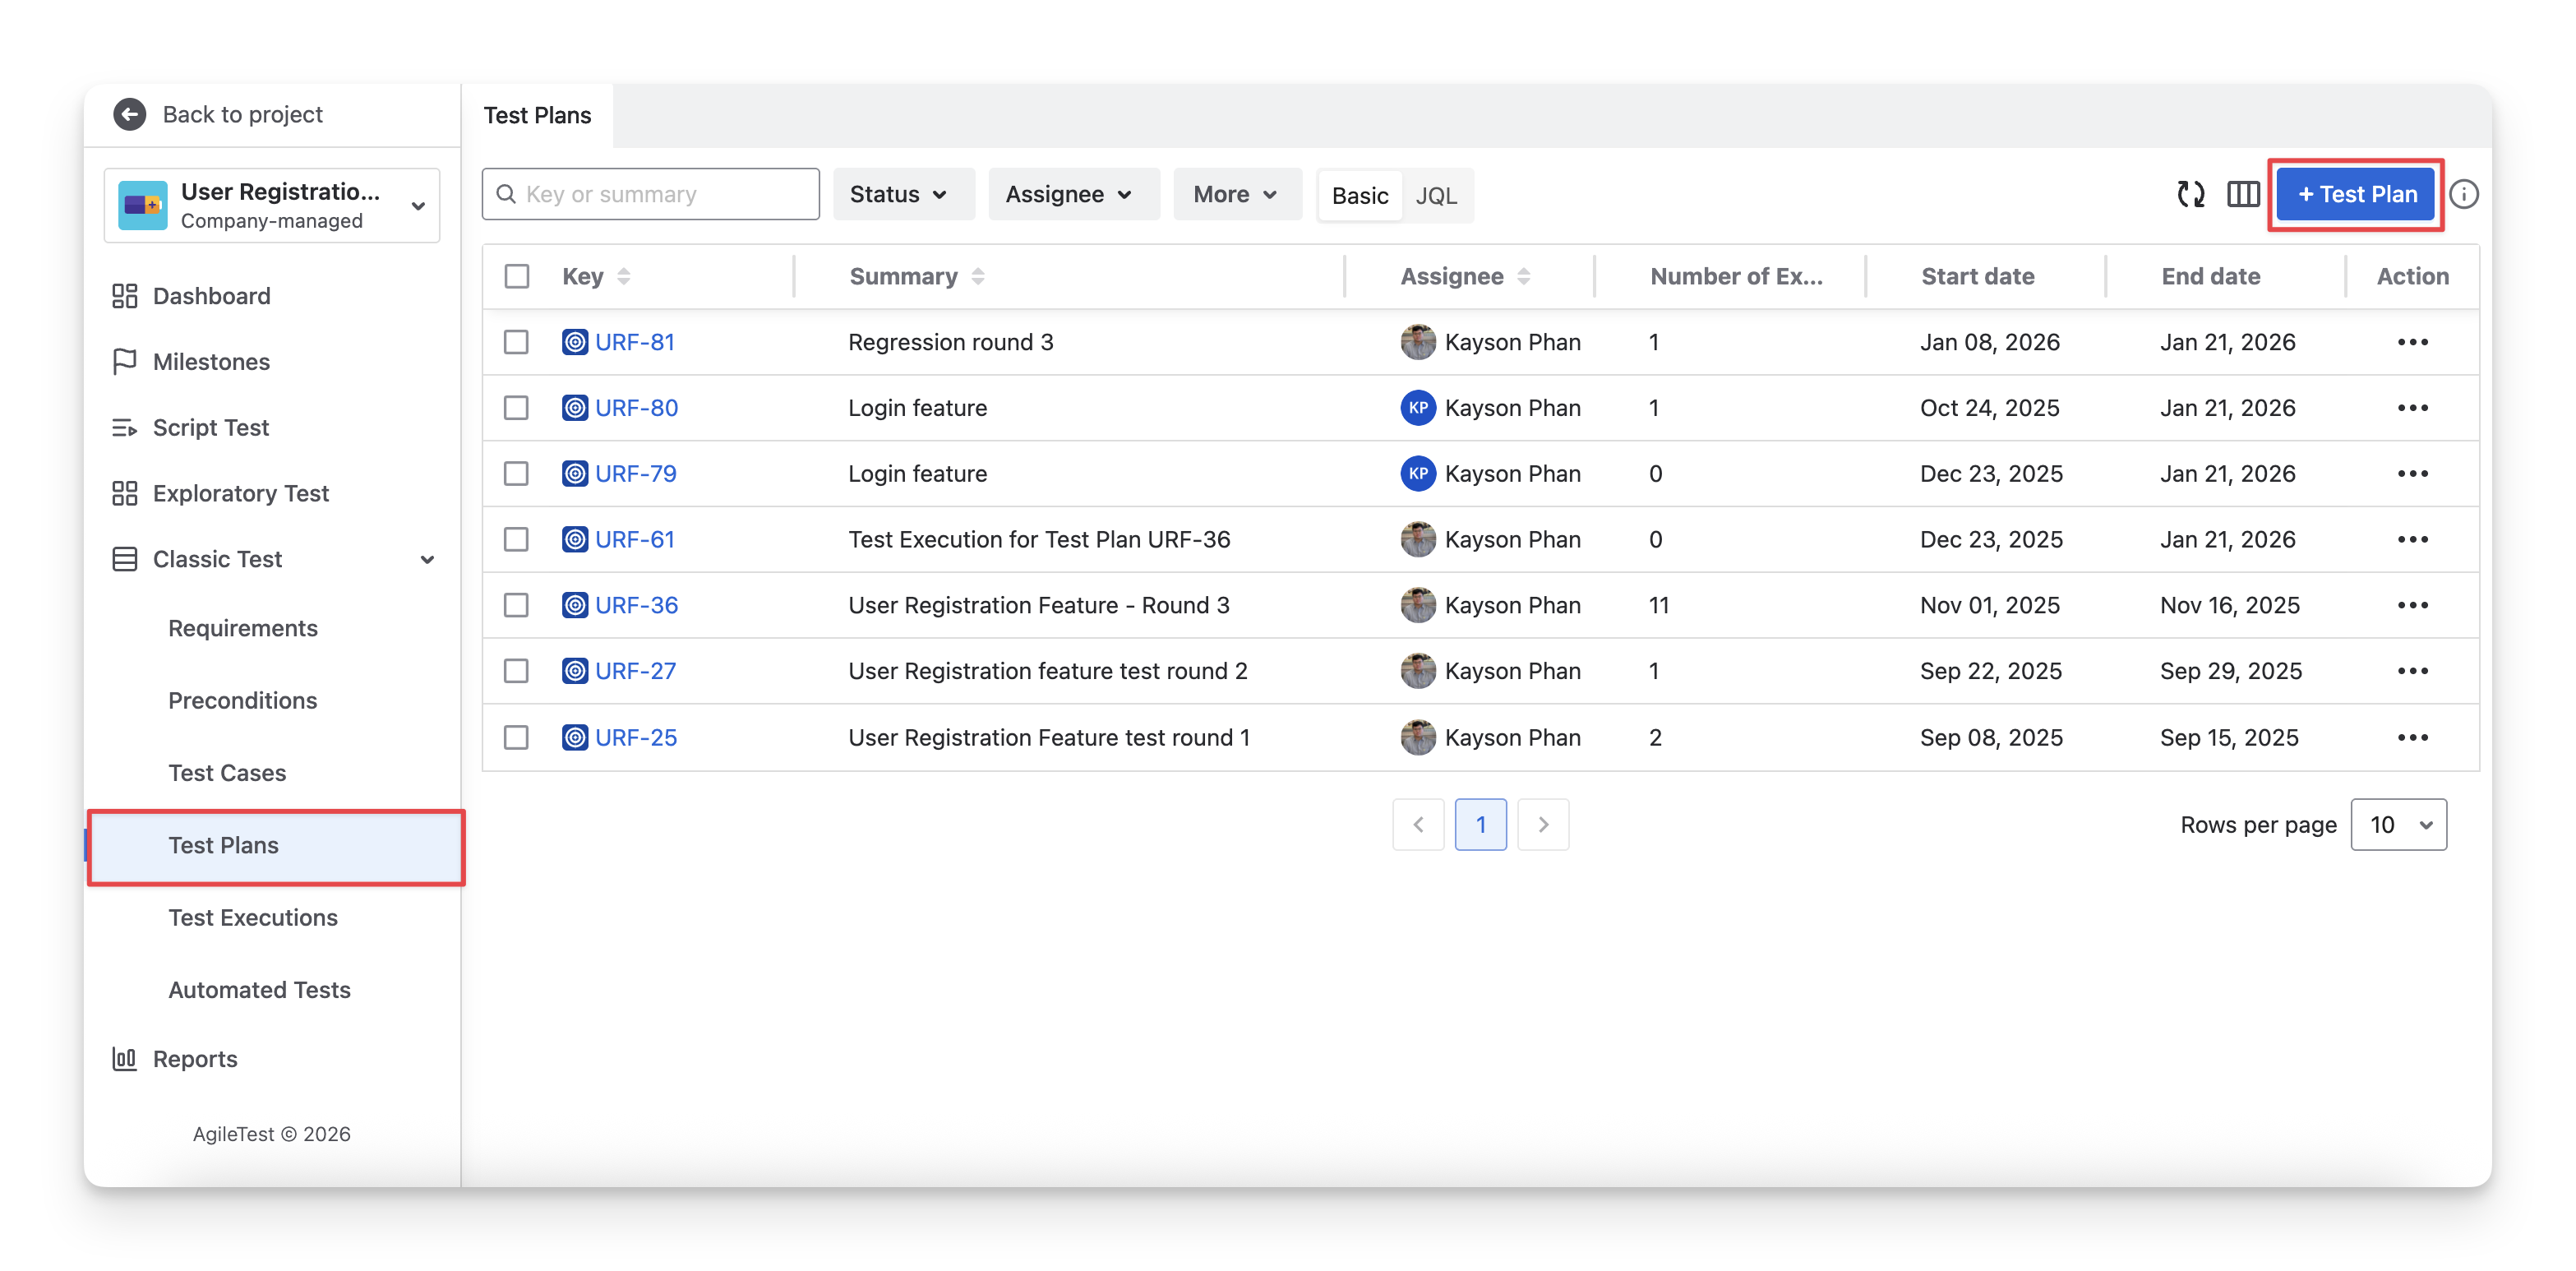Click the Back to project arrow icon

coord(129,114)
